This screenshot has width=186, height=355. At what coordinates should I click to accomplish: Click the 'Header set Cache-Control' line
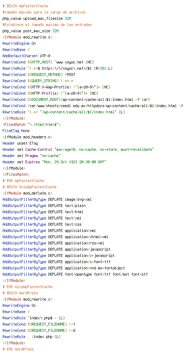[78, 149]
